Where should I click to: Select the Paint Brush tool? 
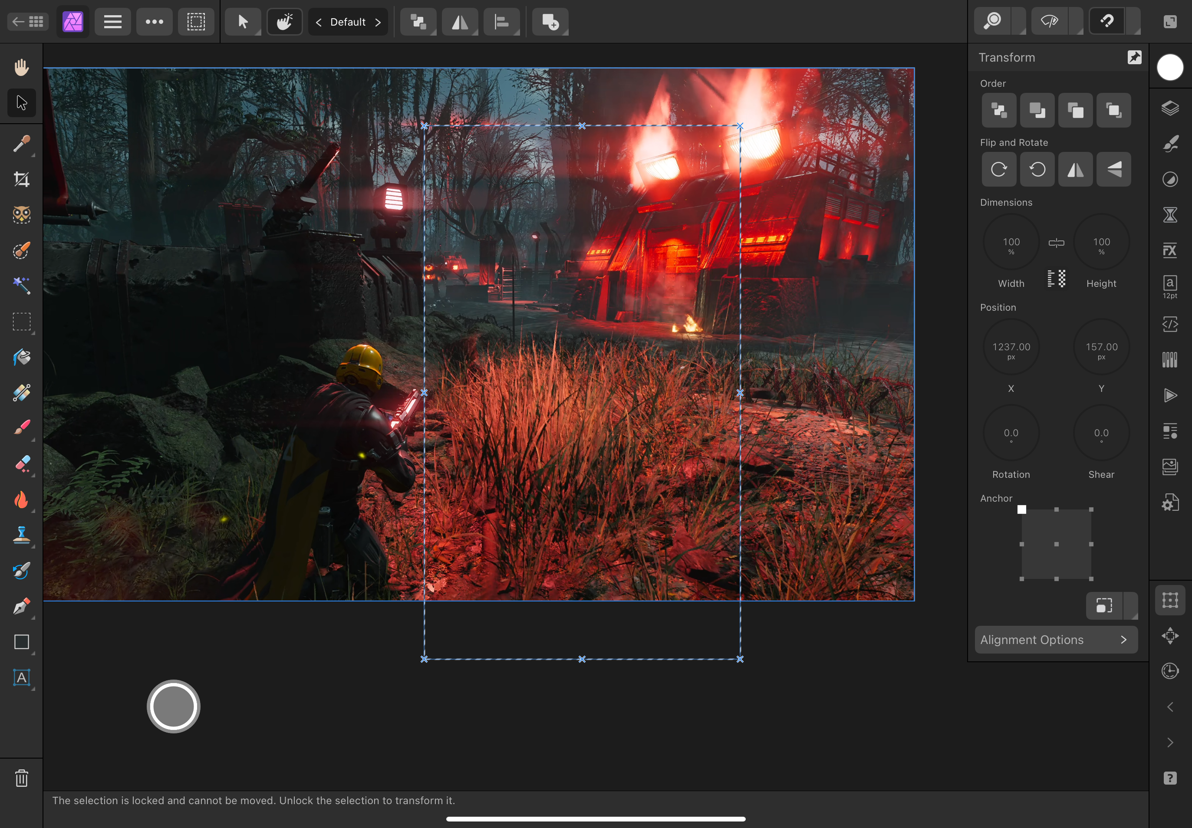(x=21, y=428)
